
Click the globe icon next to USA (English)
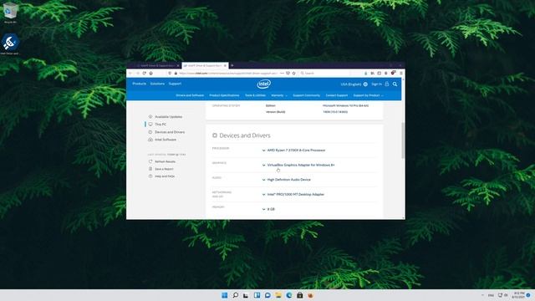click(x=365, y=84)
